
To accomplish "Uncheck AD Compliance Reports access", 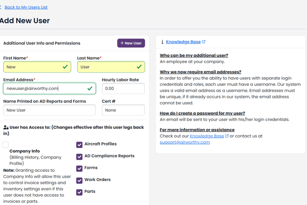I will pyautogui.click(x=79, y=157).
